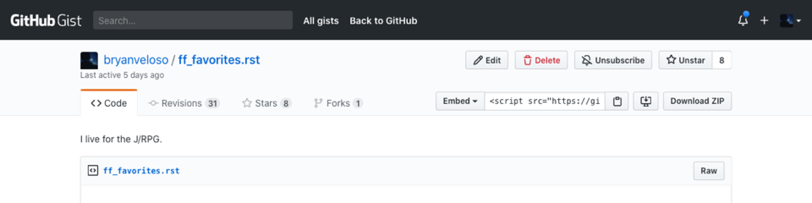Click the open in desktop icon
Image resolution: width=812 pixels, height=203 pixels.
(x=645, y=101)
